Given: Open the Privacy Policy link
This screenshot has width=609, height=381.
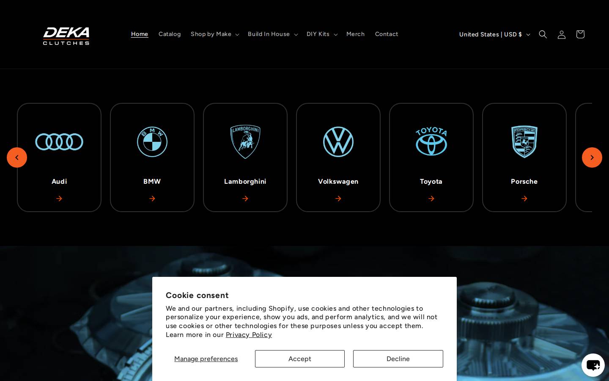Looking at the screenshot, I should [x=249, y=335].
